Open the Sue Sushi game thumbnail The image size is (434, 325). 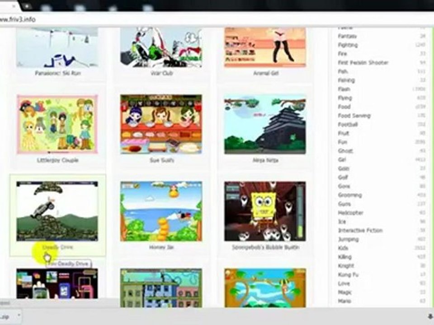click(161, 124)
